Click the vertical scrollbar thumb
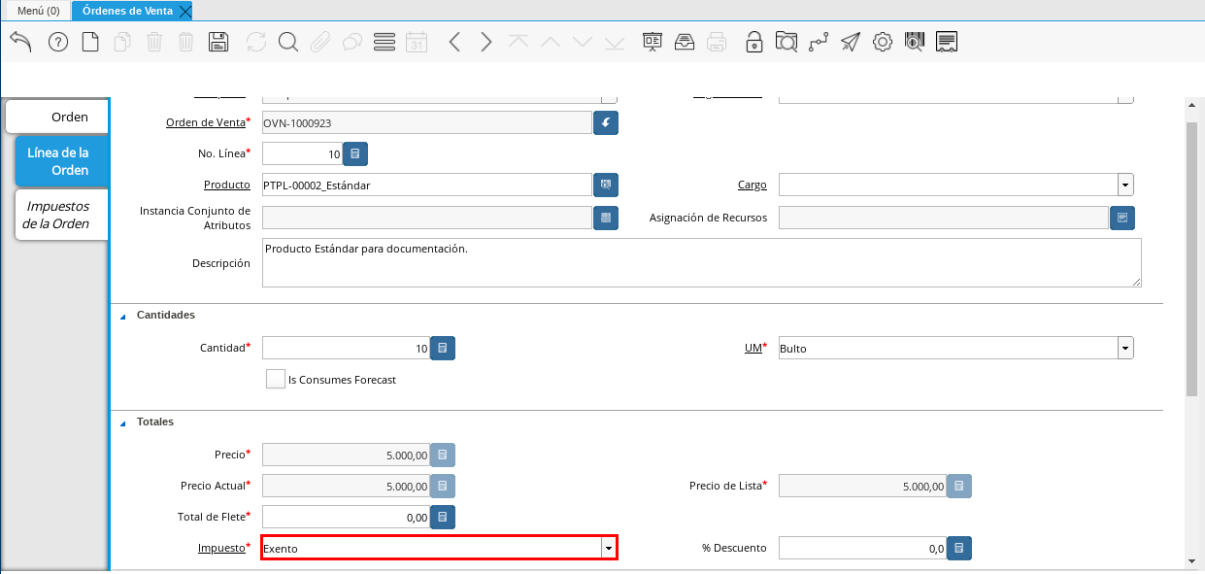 coord(1191,259)
